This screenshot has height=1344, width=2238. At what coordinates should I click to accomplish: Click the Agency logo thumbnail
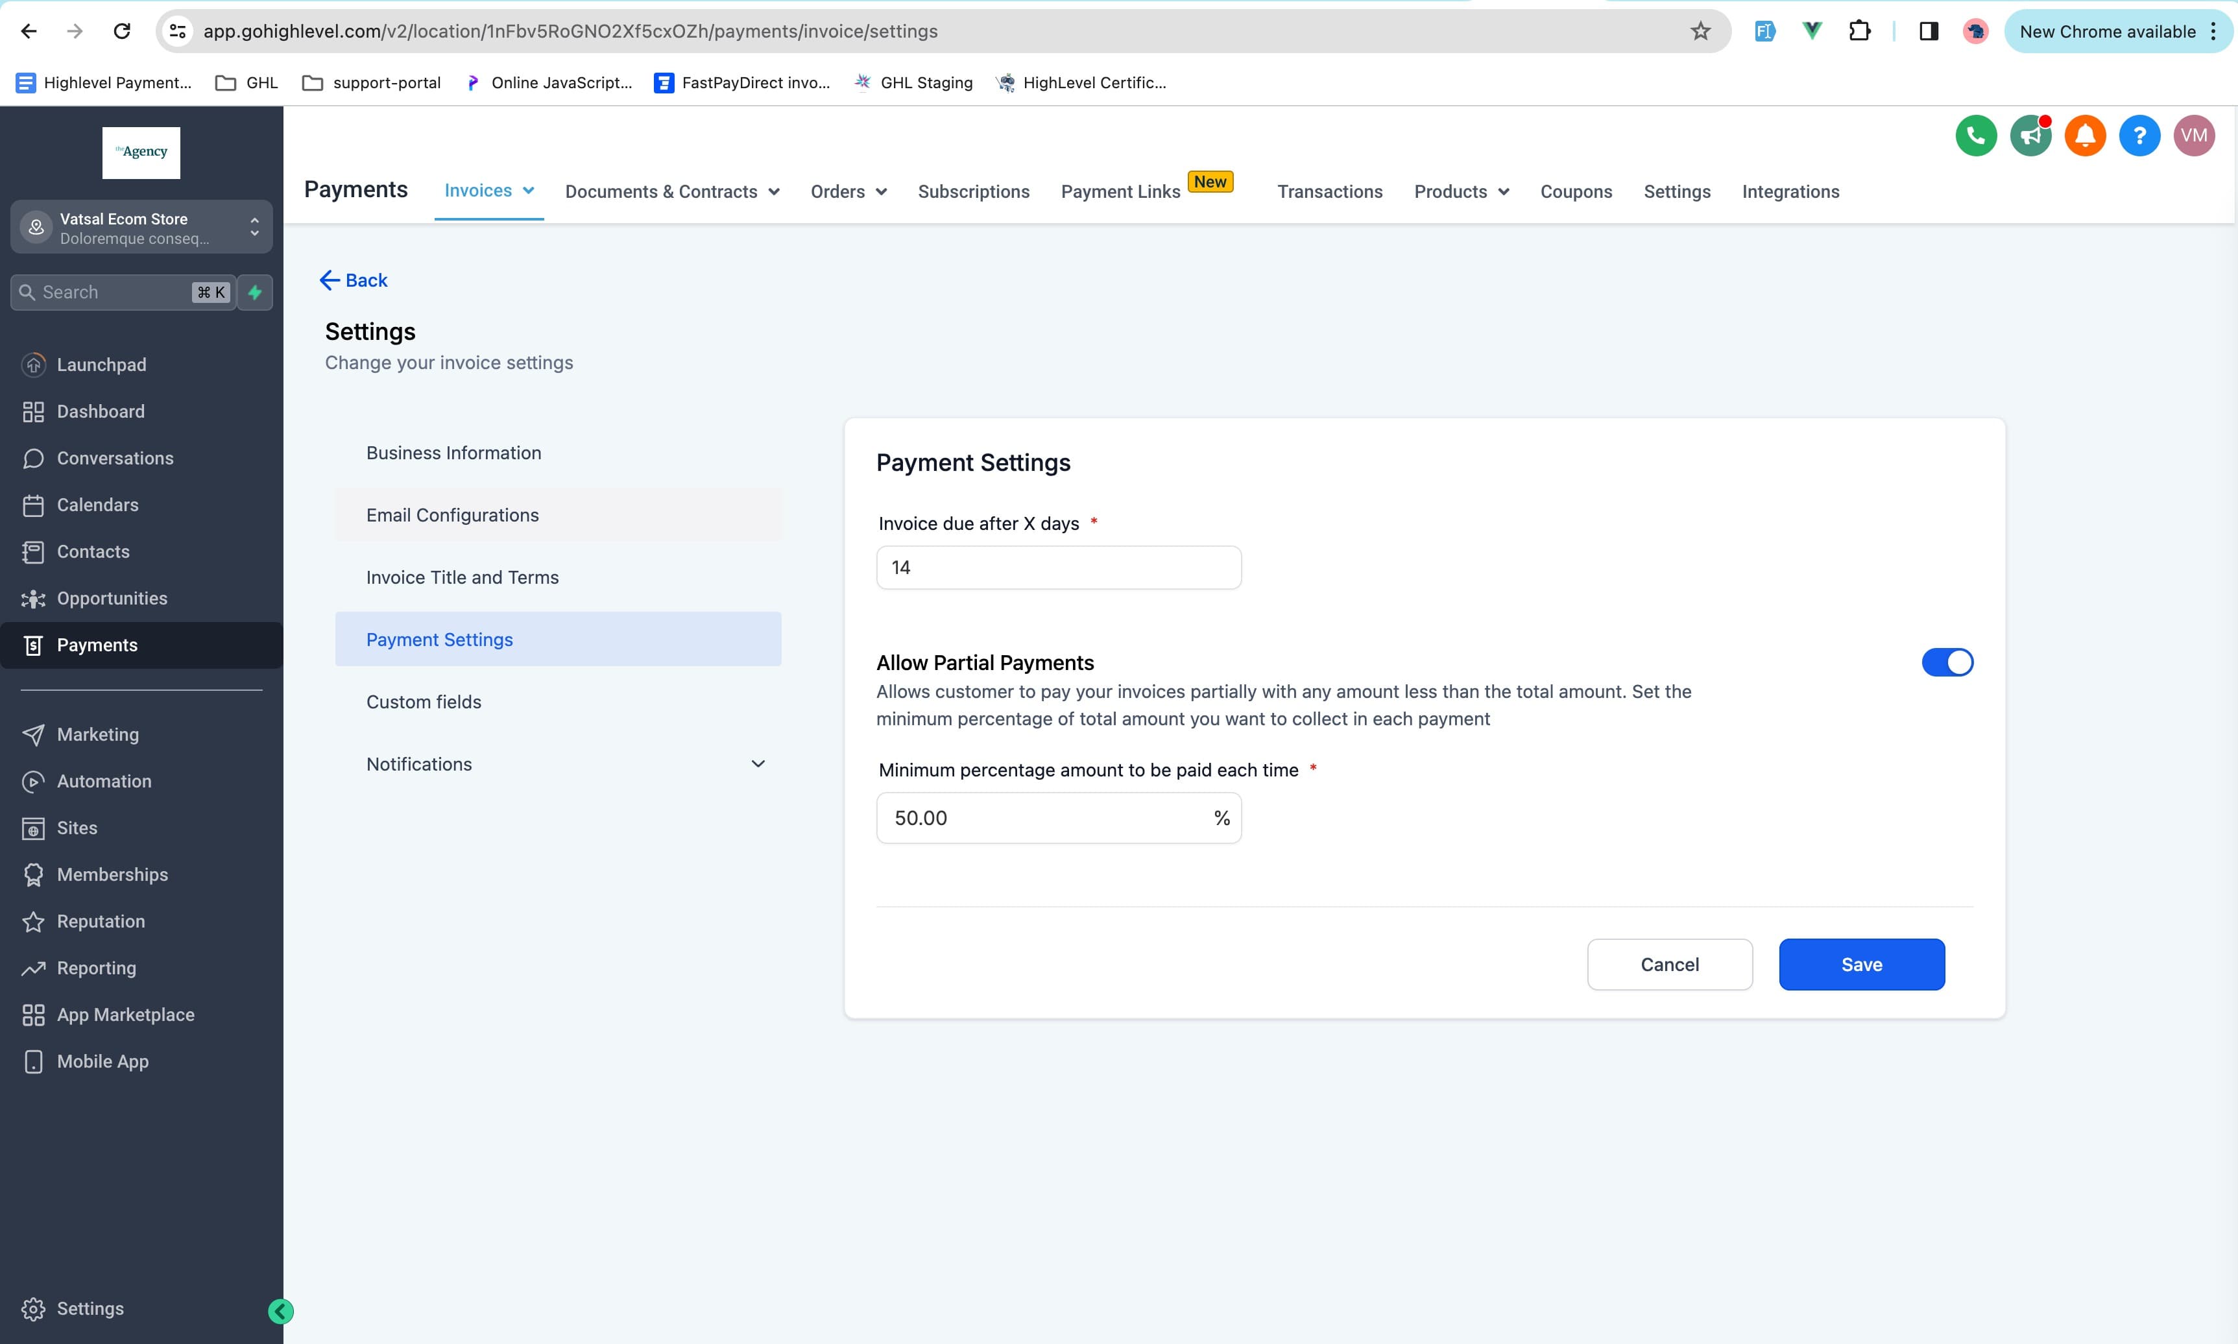(141, 153)
